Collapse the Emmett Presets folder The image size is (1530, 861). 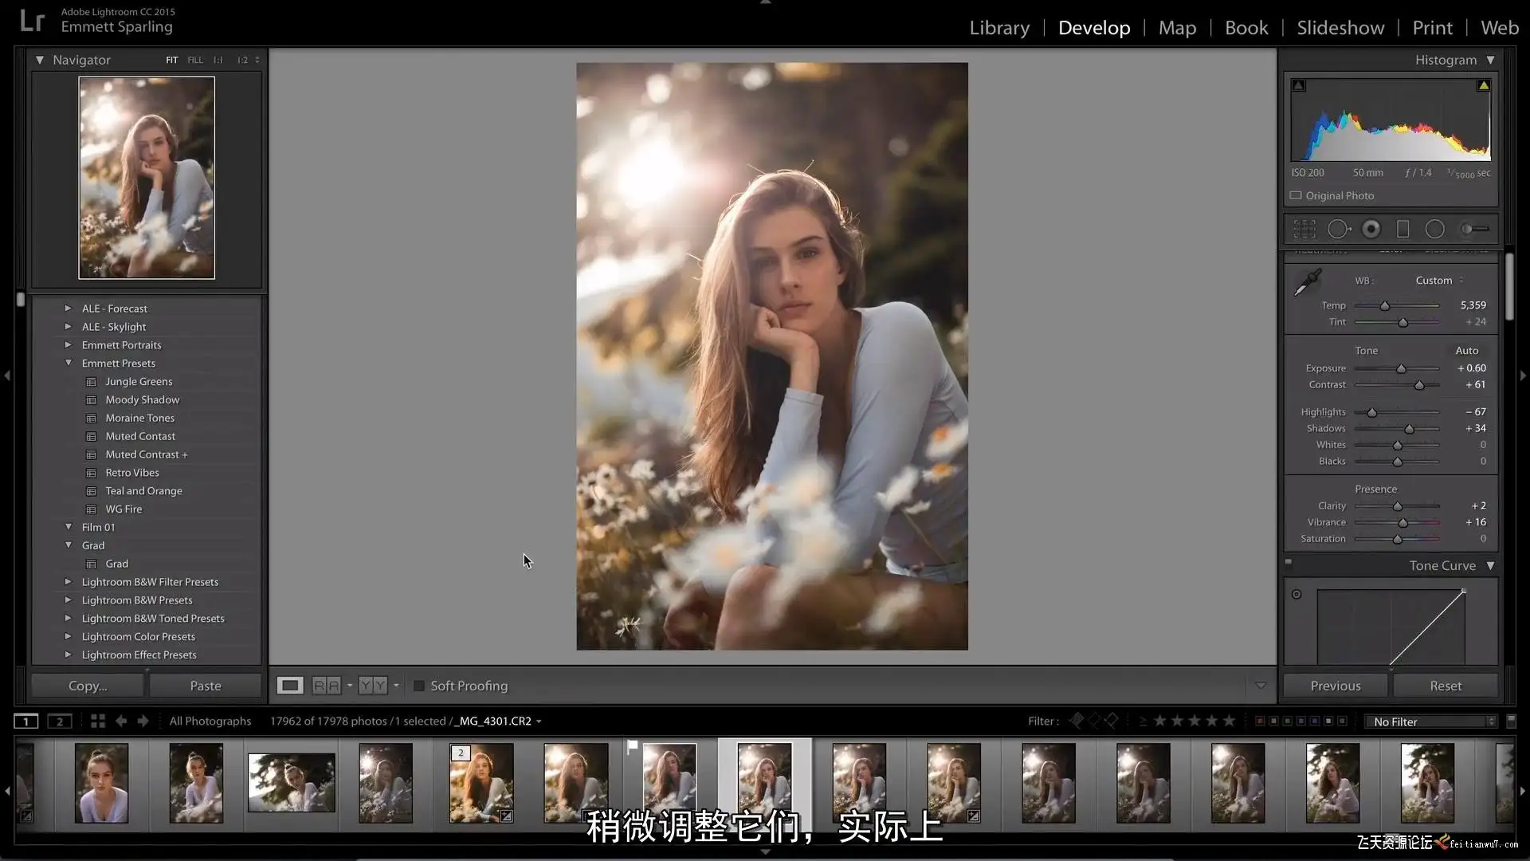point(68,363)
